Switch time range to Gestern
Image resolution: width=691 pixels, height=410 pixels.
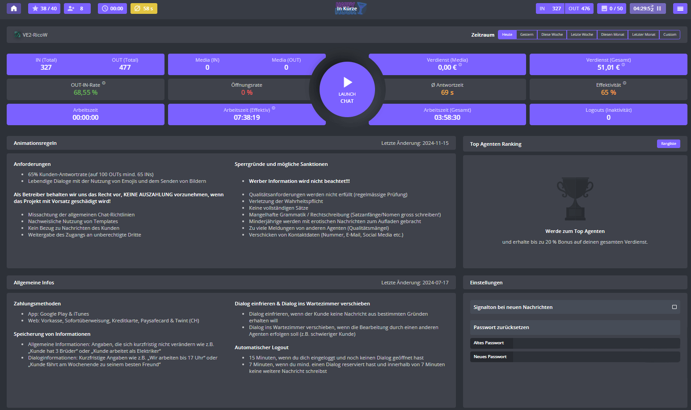pos(527,34)
